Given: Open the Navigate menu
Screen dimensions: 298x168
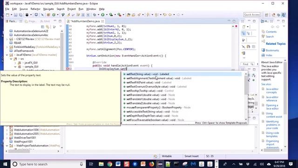Looking at the screenshot, I should (x=48, y=9).
